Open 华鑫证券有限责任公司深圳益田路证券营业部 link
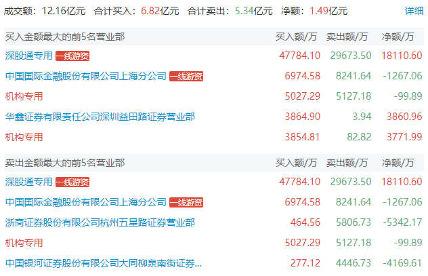 click(x=100, y=117)
